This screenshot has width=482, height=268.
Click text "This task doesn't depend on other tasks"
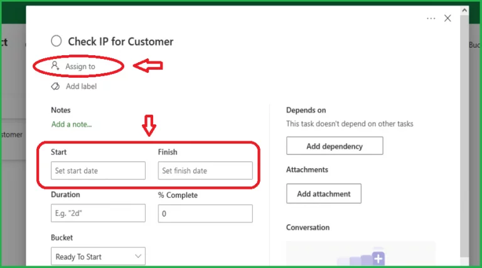tap(350, 124)
